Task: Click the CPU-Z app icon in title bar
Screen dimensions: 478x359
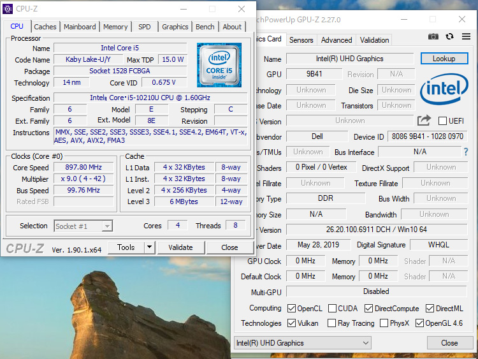Action: pyautogui.click(x=8, y=8)
